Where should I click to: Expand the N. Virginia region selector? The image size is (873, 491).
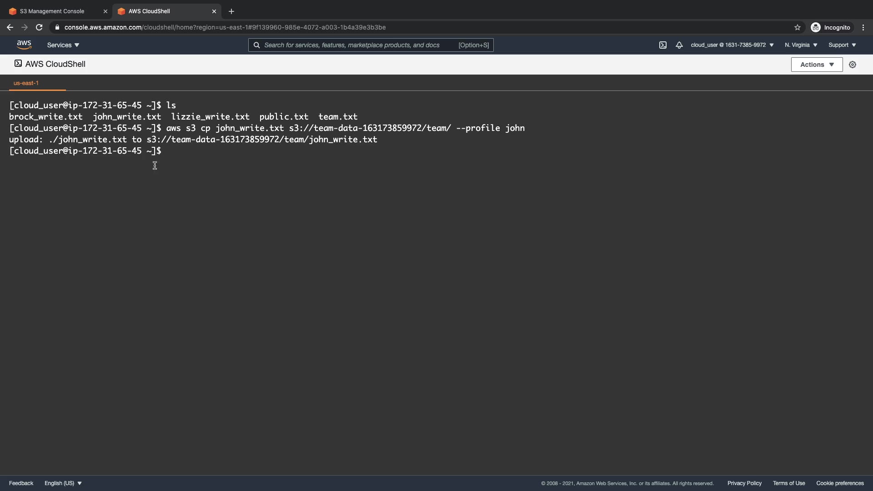801,45
